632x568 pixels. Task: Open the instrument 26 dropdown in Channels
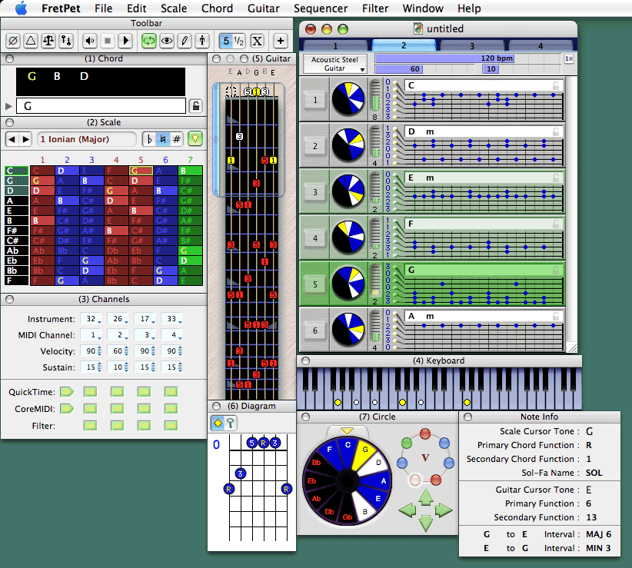(x=118, y=319)
